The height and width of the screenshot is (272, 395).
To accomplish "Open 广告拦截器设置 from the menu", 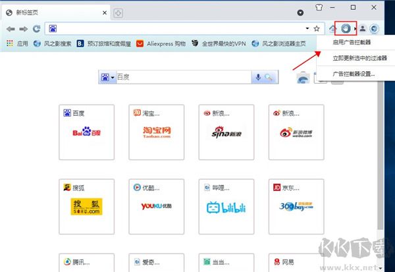I will [x=354, y=74].
